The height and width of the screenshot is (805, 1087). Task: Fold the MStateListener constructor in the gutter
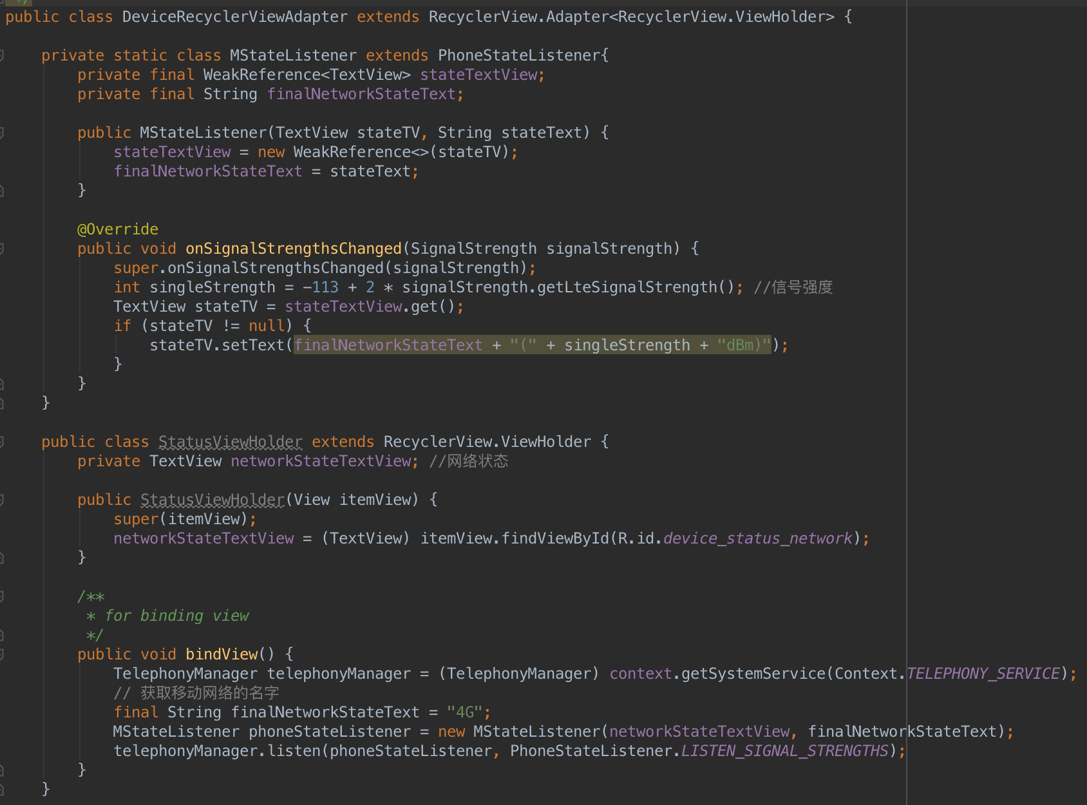[x=2, y=133]
